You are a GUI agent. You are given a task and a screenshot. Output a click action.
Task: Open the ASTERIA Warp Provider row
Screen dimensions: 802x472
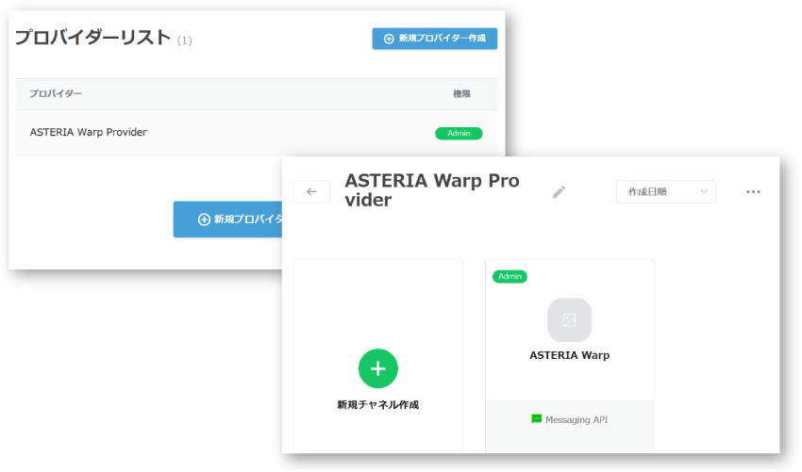(x=256, y=133)
